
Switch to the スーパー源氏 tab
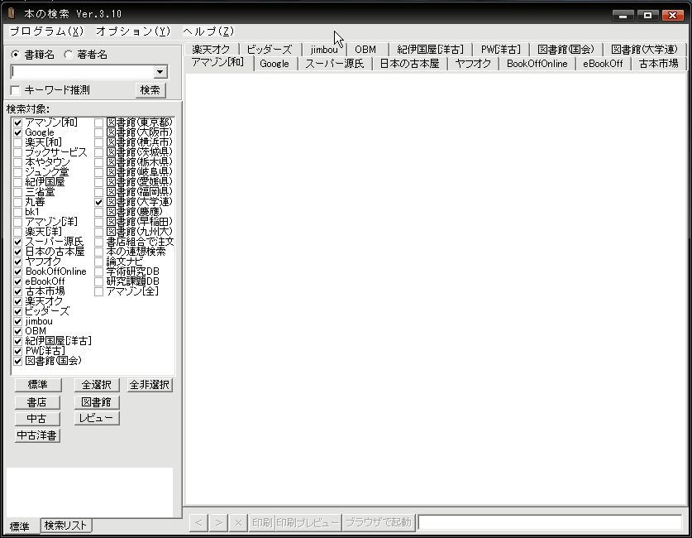335,64
